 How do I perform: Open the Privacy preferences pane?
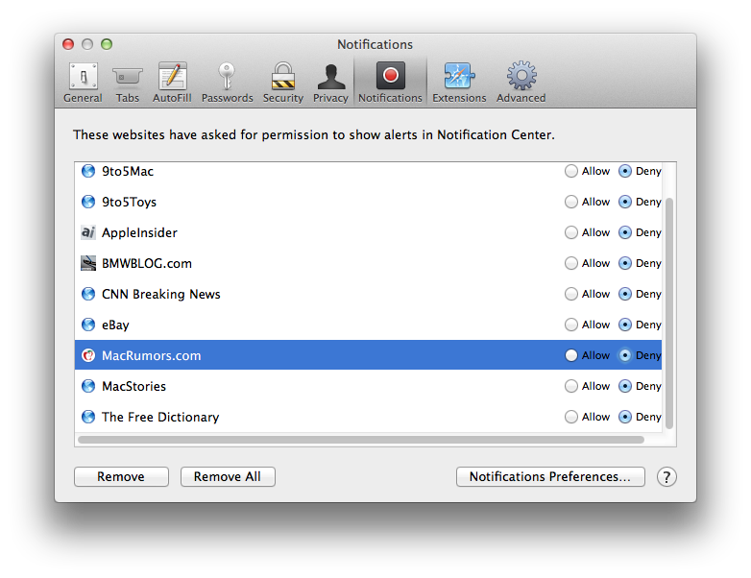(330, 82)
